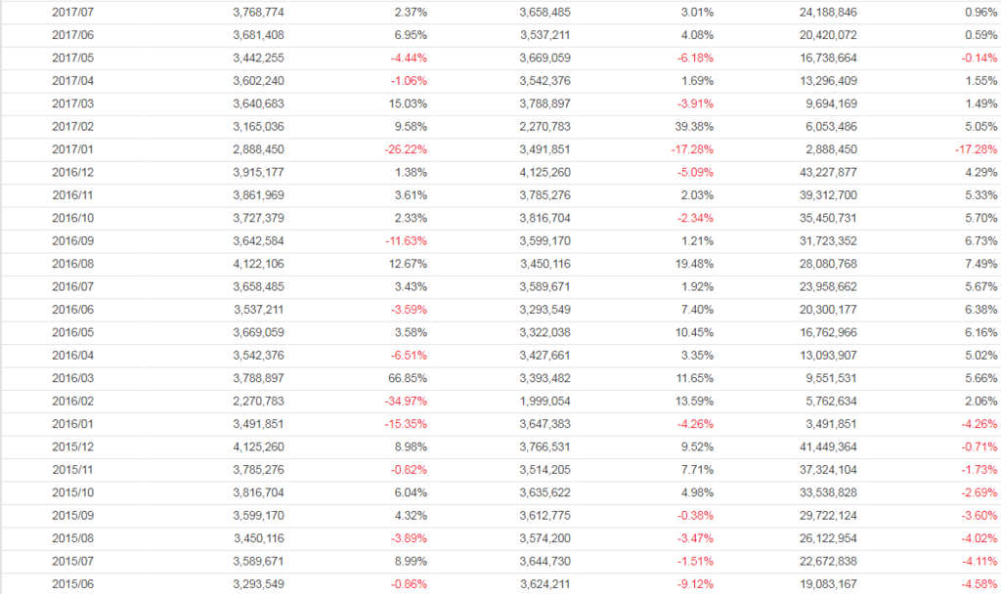Click the 3,442,255 value in row 2017/05
1001x594 pixels.
[259, 59]
